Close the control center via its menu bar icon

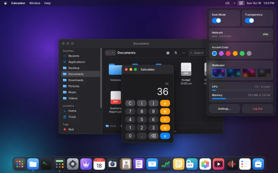point(241,3)
